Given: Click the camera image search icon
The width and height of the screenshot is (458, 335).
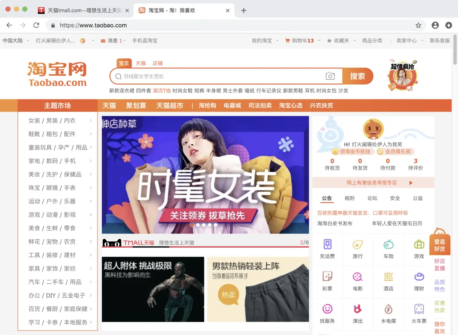Looking at the screenshot, I should [330, 76].
